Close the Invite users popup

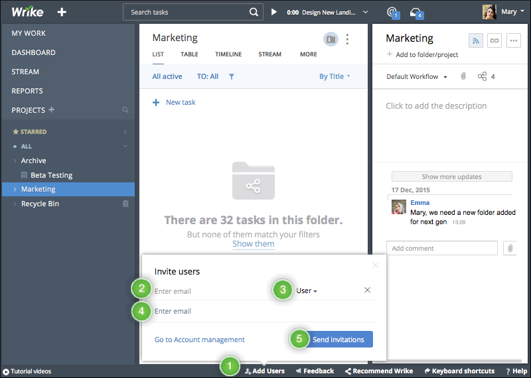375,265
